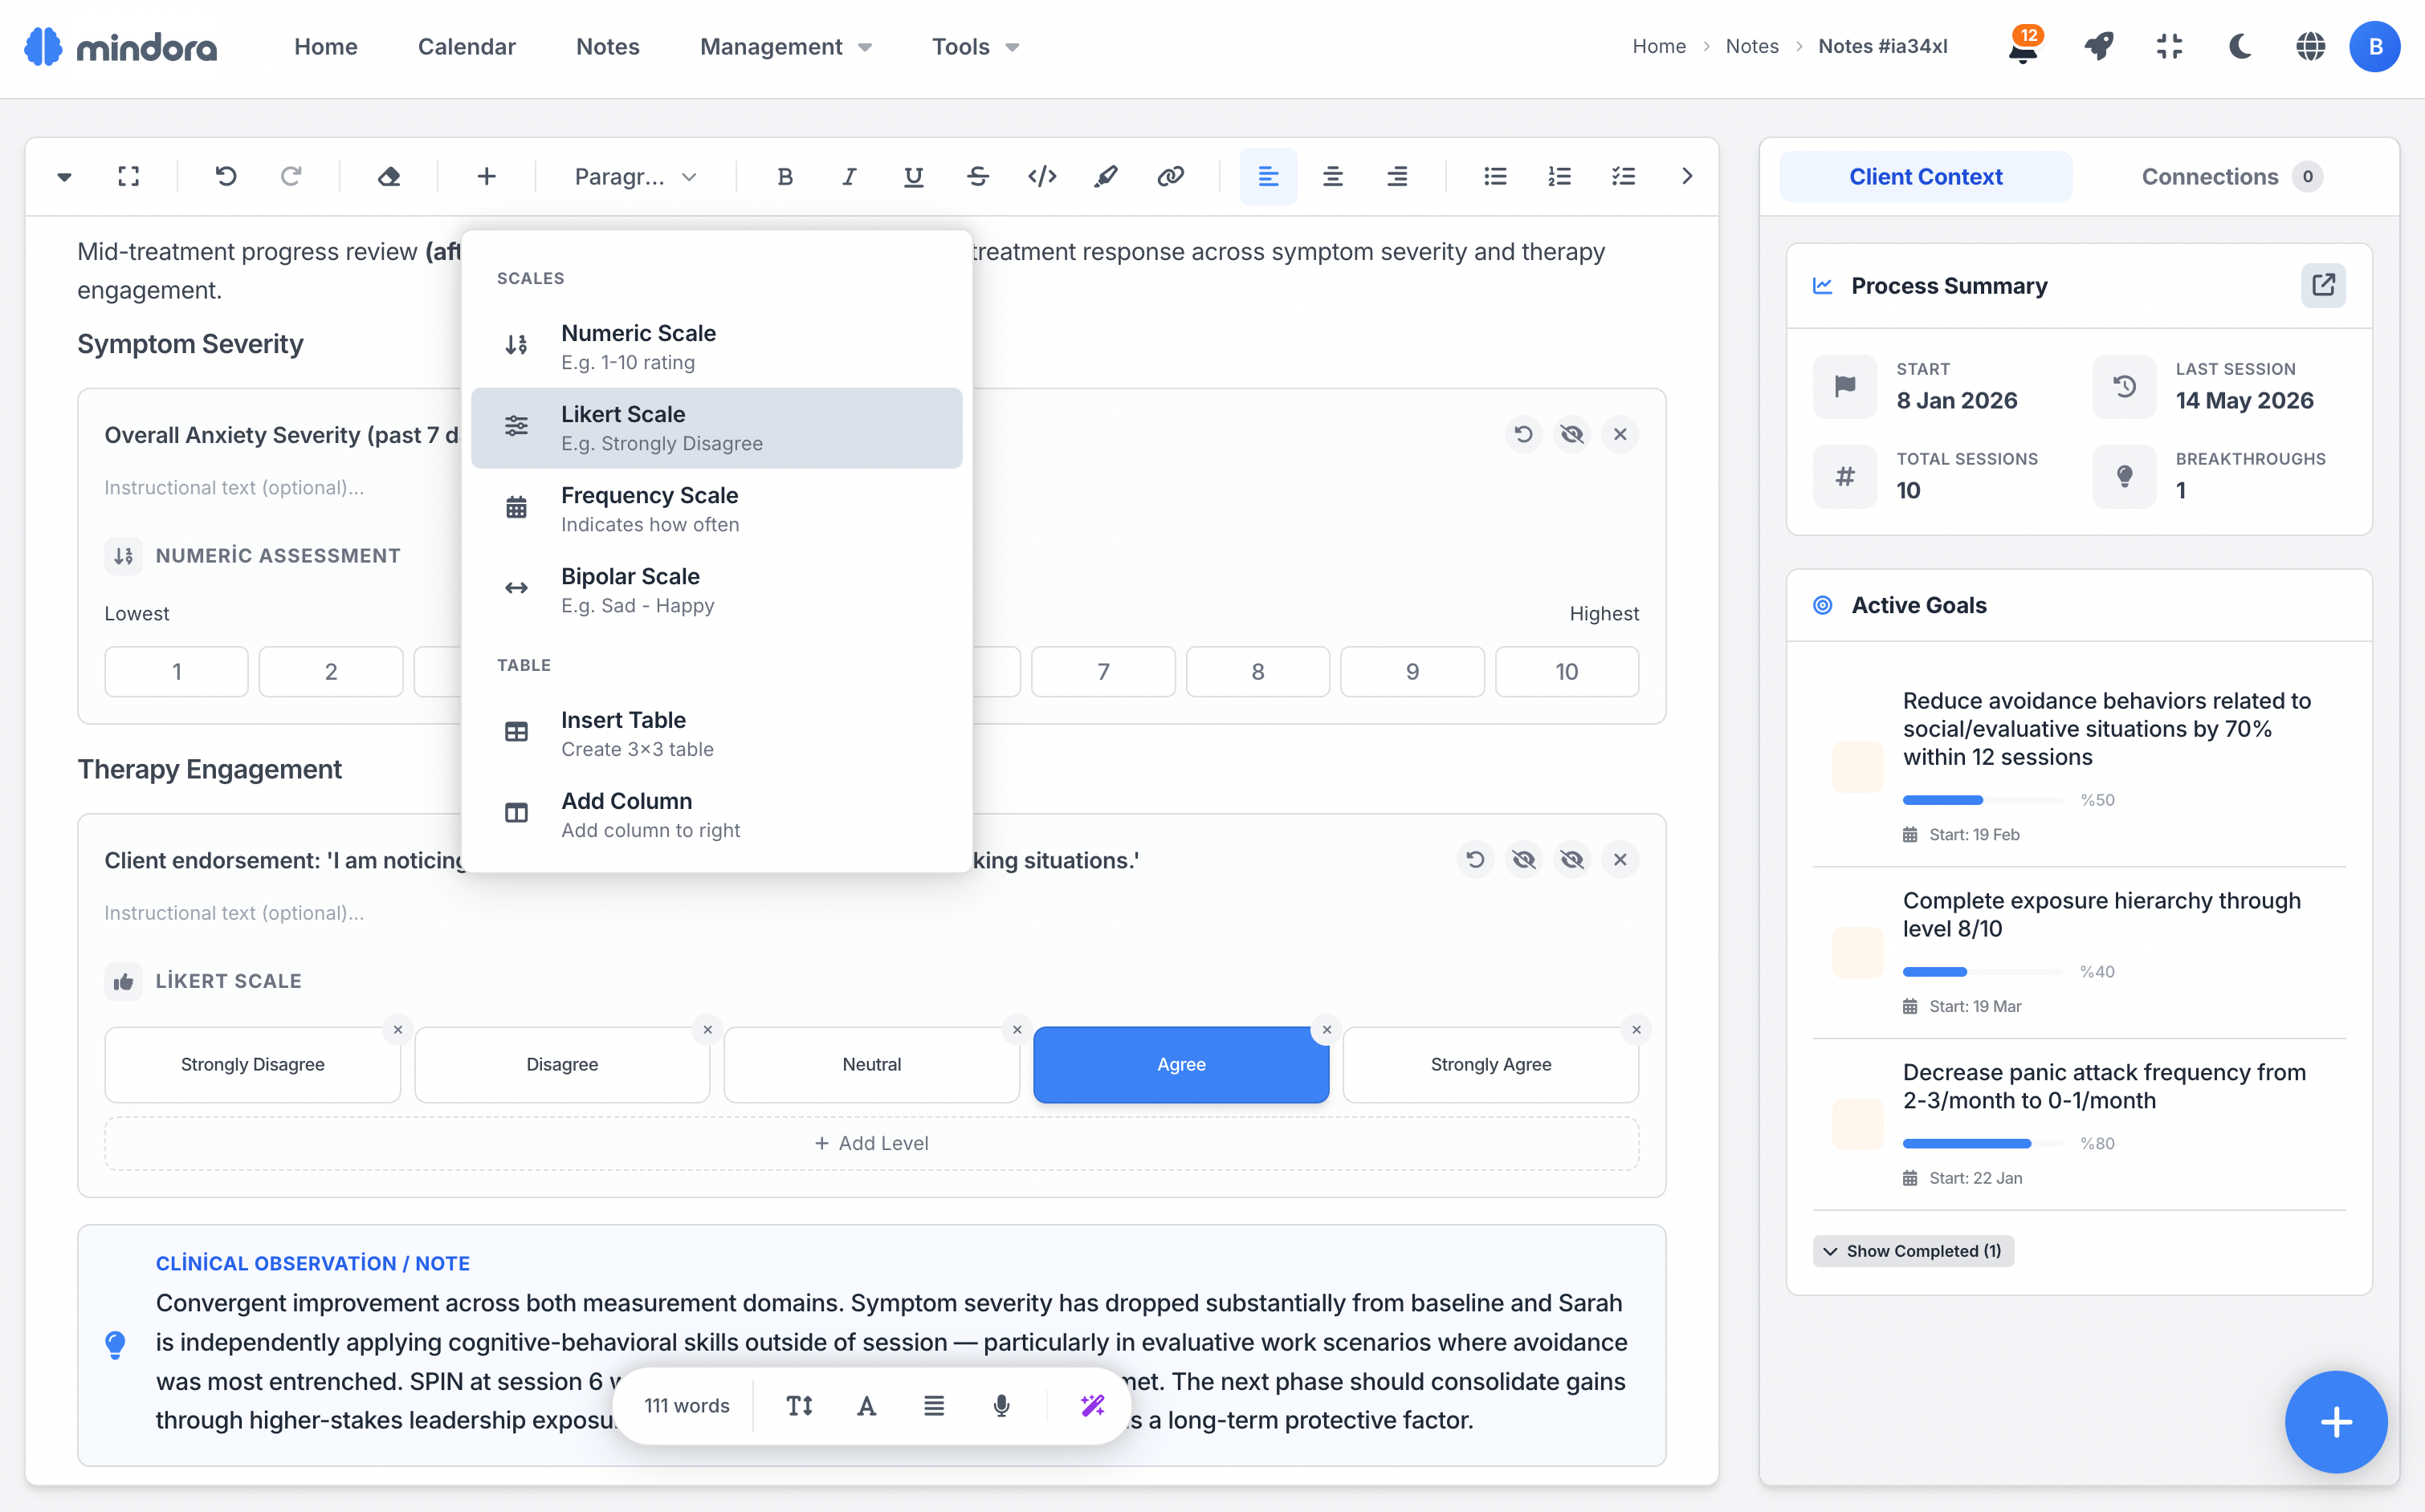Choose Insert Table from menu
The width and height of the screenshot is (2425, 1512).
(716, 734)
